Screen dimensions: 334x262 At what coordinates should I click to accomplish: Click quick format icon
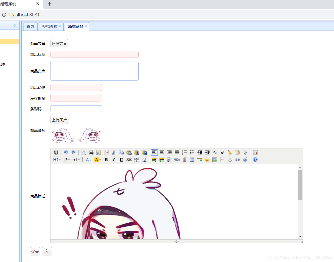pyautogui.click(x=238, y=152)
